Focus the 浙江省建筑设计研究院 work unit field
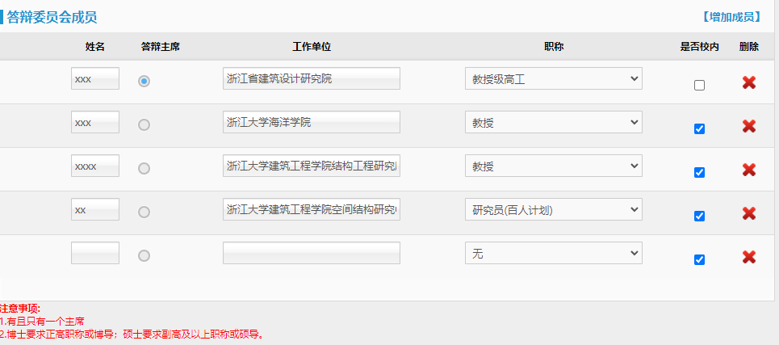The width and height of the screenshot is (779, 345). pyautogui.click(x=312, y=78)
